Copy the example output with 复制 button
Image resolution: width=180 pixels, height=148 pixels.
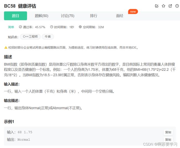coord(168,140)
